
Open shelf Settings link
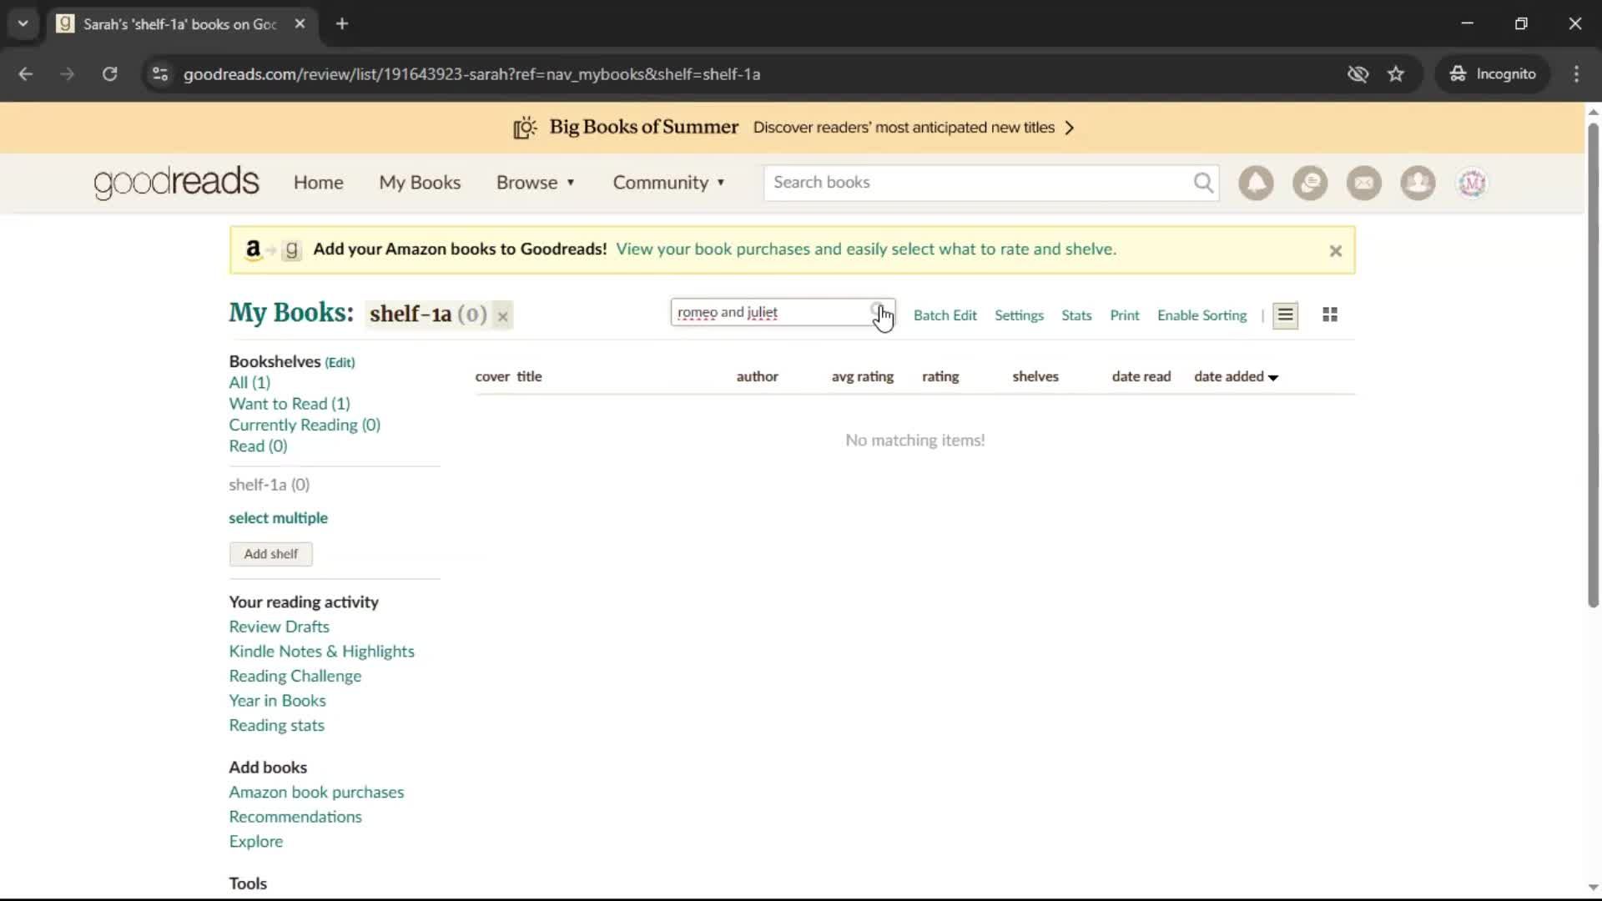tap(1019, 315)
